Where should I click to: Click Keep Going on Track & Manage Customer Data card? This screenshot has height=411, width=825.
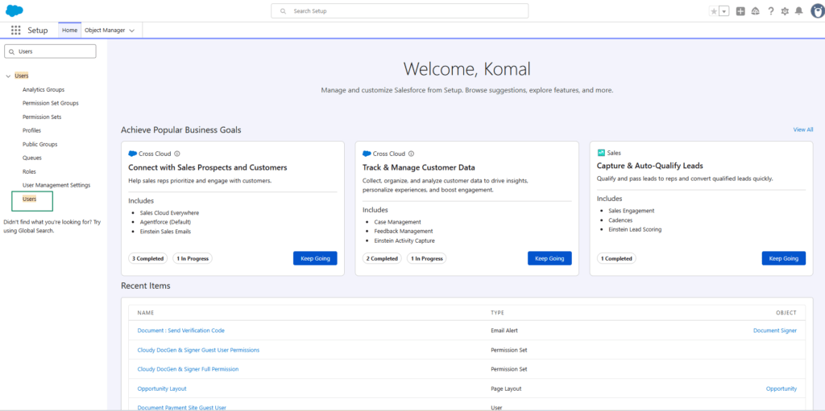549,258
